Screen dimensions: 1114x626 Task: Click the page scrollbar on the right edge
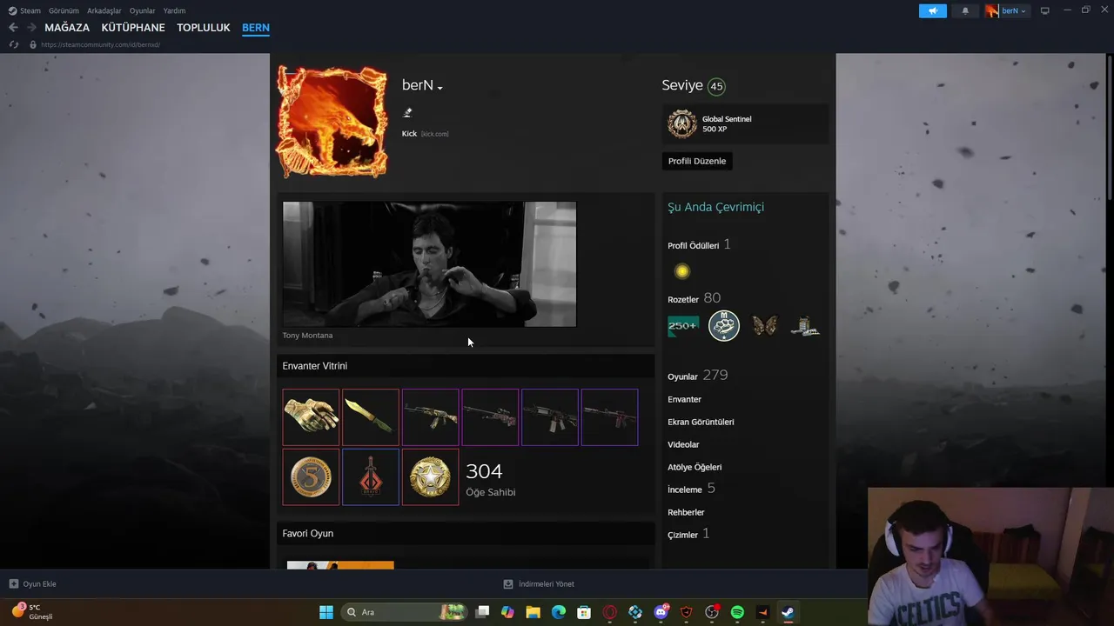[1109, 130]
